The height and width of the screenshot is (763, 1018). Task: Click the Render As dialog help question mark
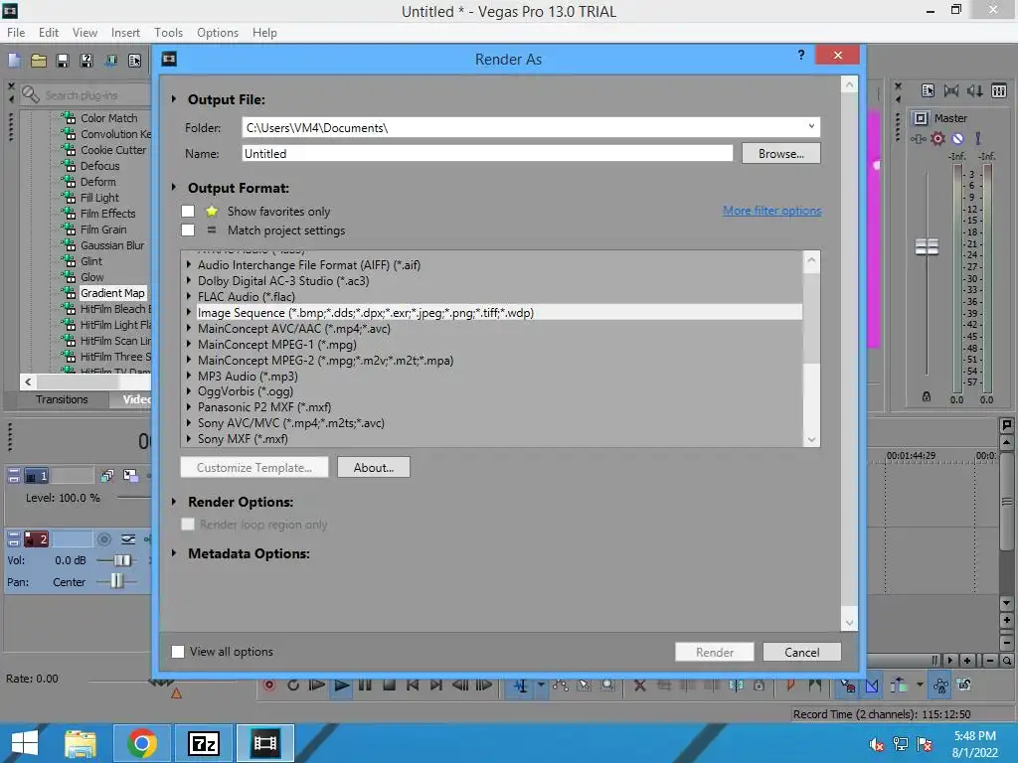tap(801, 56)
